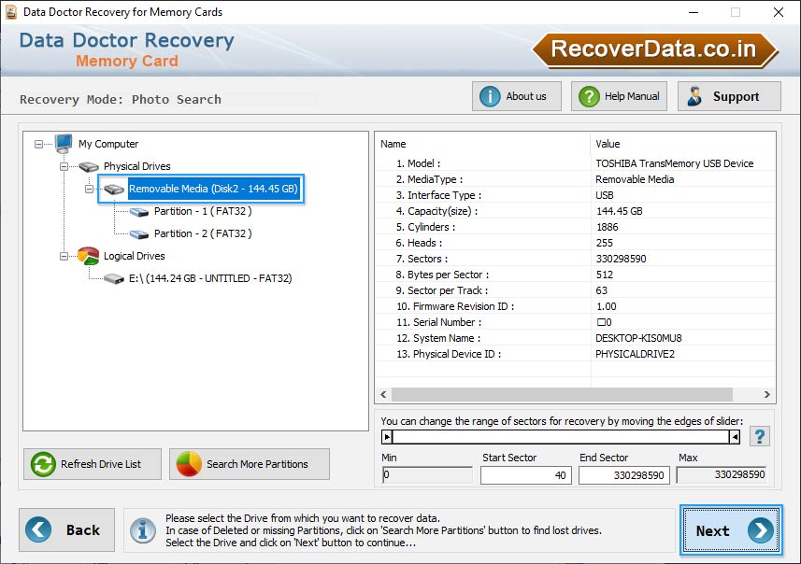Click the About us info icon
The height and width of the screenshot is (564, 801).
coord(490,96)
